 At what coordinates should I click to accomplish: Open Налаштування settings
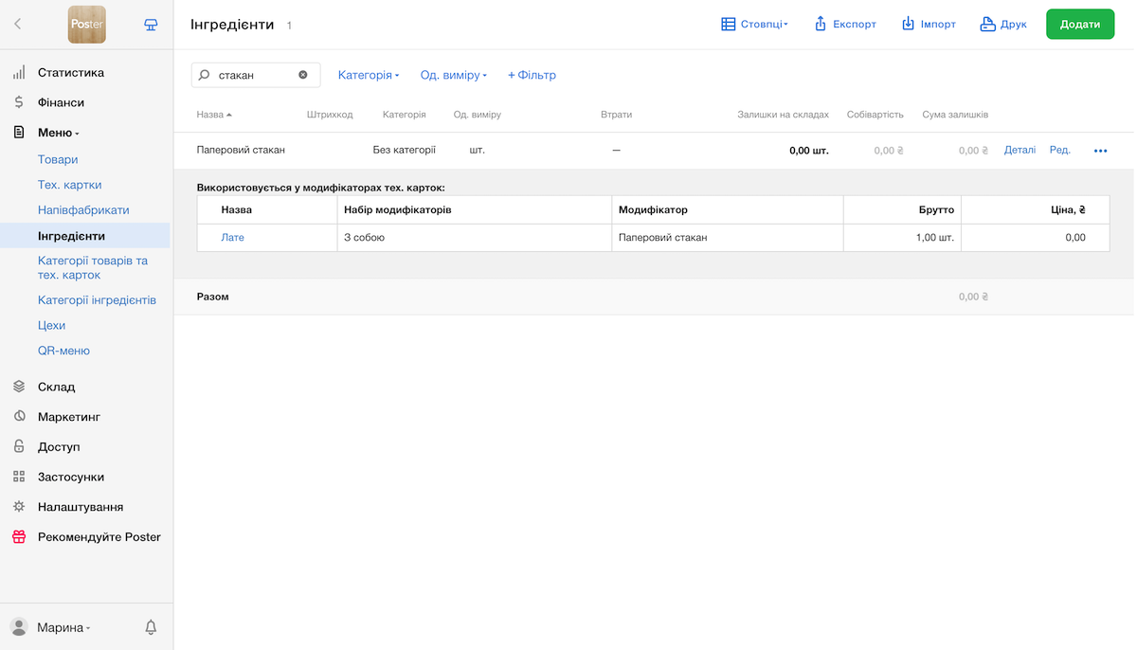coord(81,507)
